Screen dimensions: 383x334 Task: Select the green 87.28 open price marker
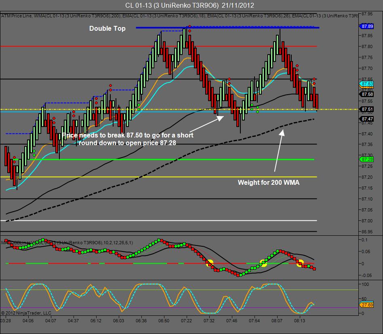[366, 159]
